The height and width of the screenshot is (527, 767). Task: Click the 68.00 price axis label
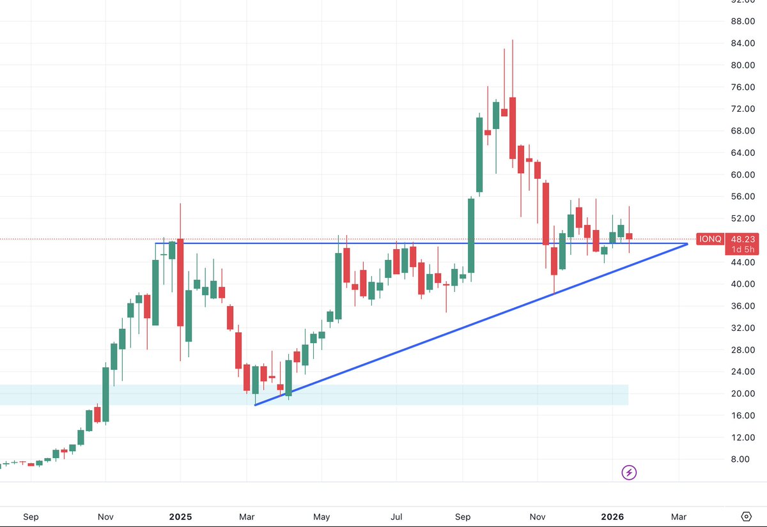pyautogui.click(x=743, y=131)
